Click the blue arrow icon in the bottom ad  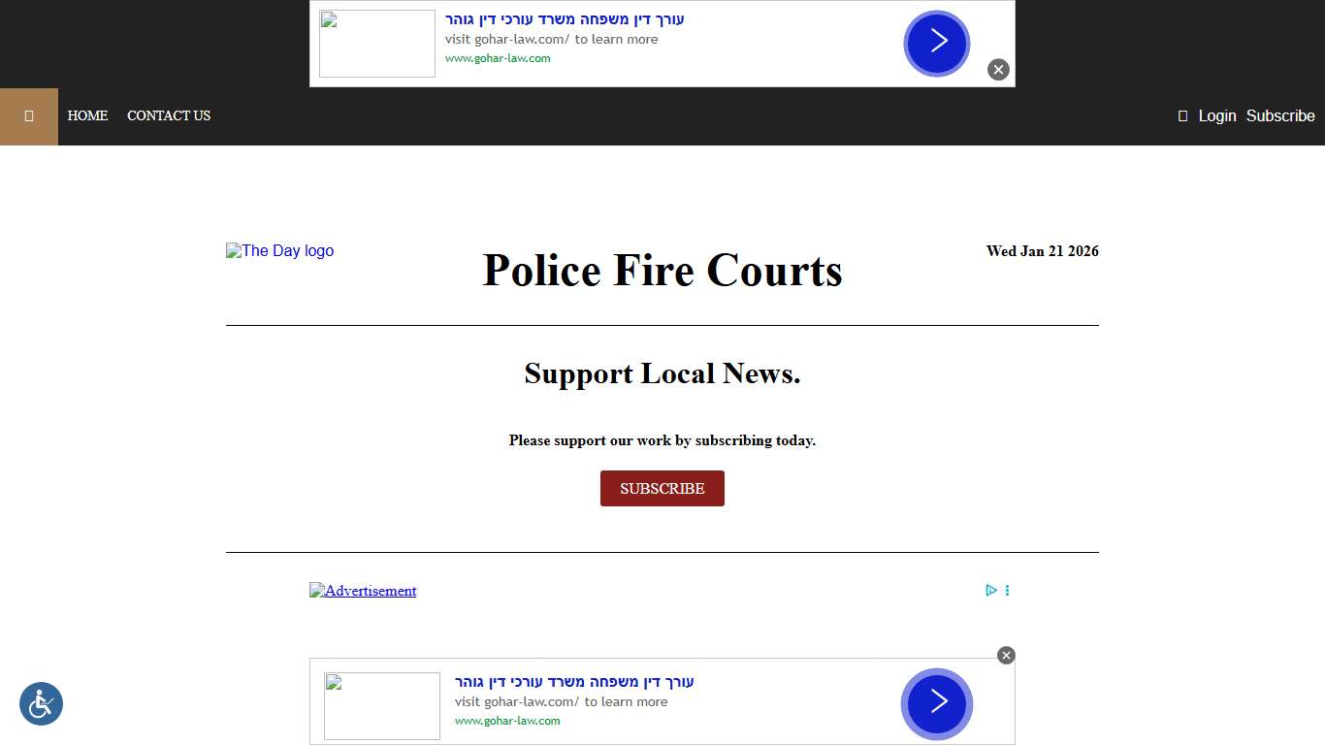pyautogui.click(x=936, y=704)
